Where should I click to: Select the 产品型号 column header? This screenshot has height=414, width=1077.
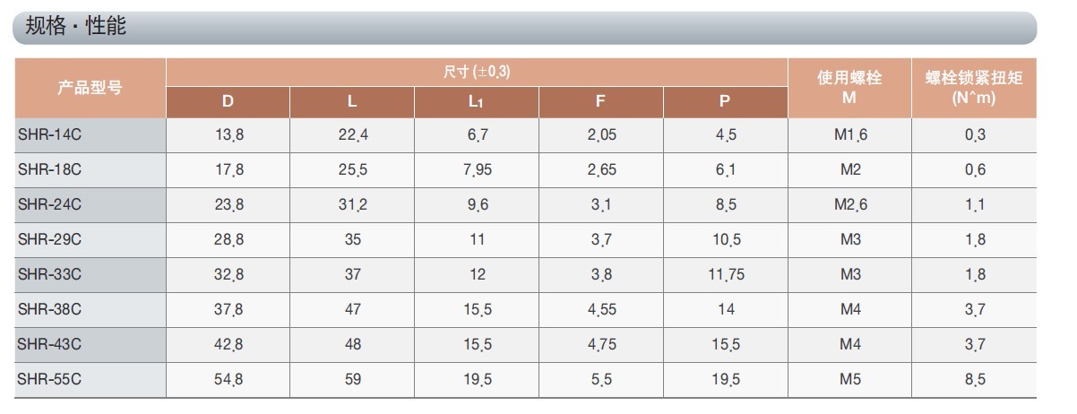90,88
